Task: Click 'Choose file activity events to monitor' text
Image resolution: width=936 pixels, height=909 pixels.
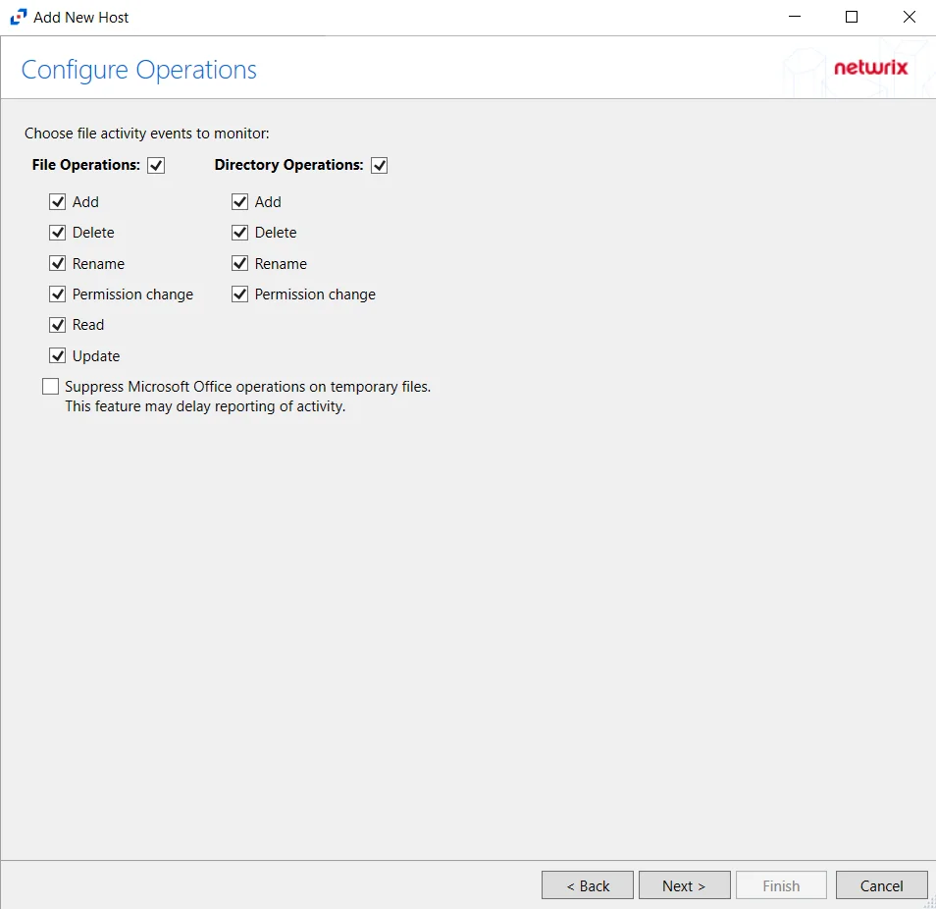Action: tap(147, 134)
